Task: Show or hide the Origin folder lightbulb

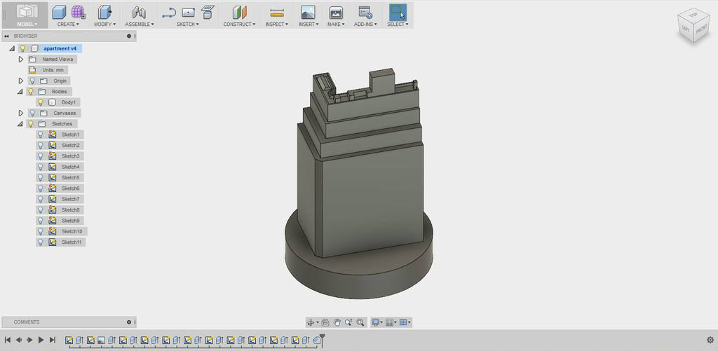Action: [x=32, y=81]
